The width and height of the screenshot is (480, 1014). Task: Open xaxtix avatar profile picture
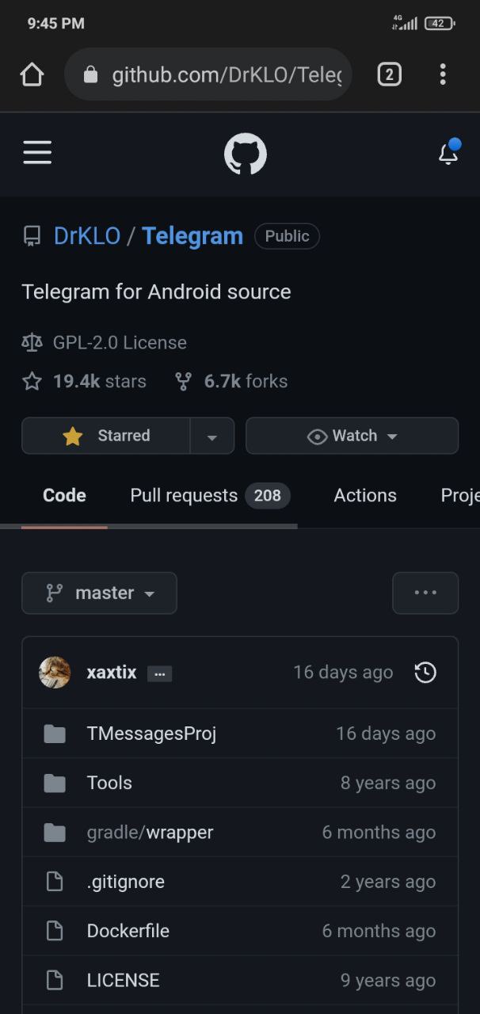[55, 673]
